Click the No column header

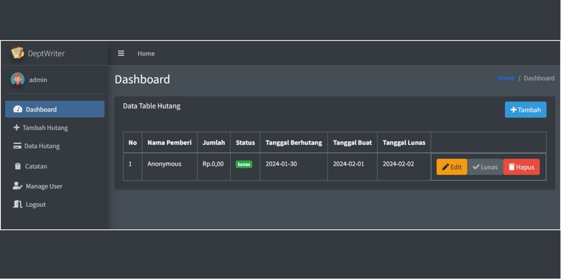coord(133,142)
